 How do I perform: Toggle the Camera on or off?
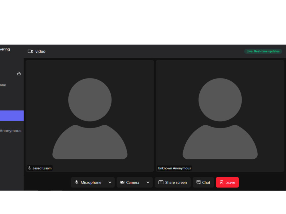(x=130, y=182)
